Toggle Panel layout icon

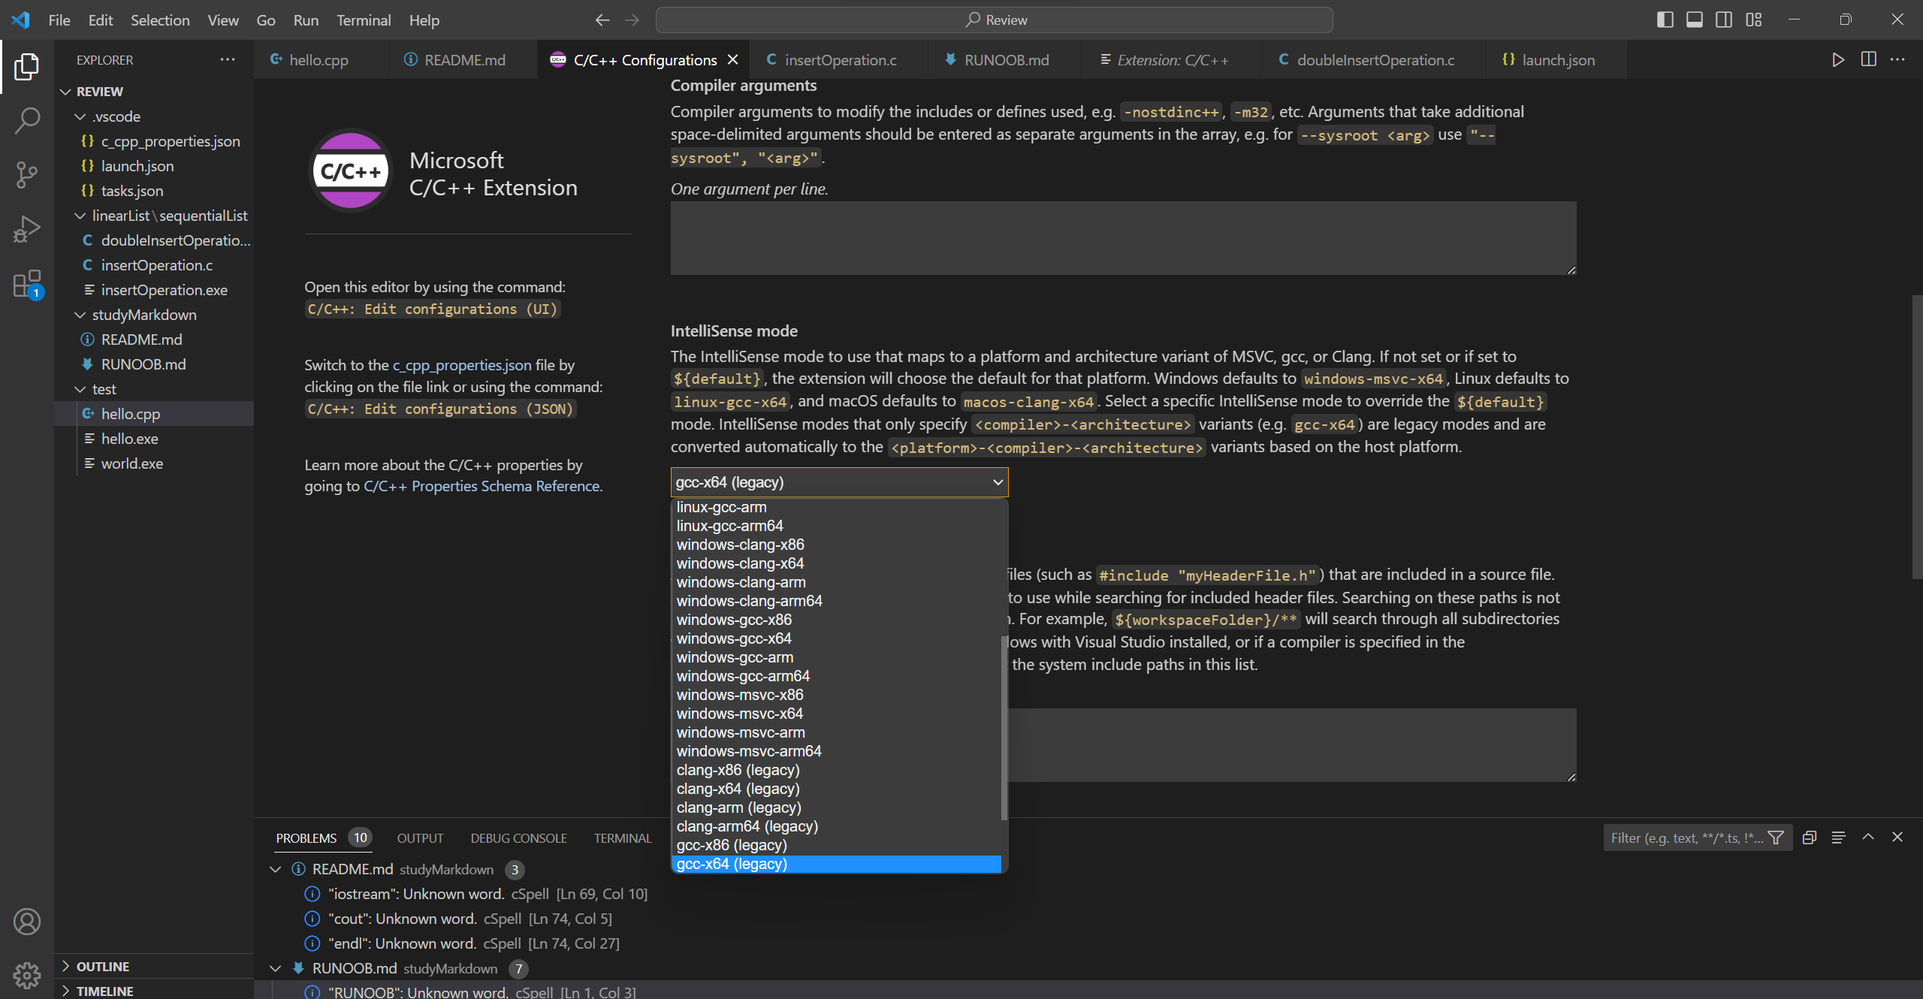coord(1695,20)
